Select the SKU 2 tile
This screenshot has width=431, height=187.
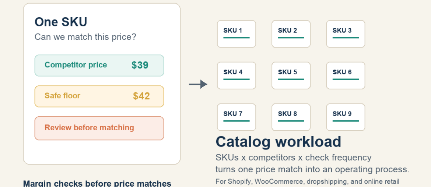coord(291,34)
